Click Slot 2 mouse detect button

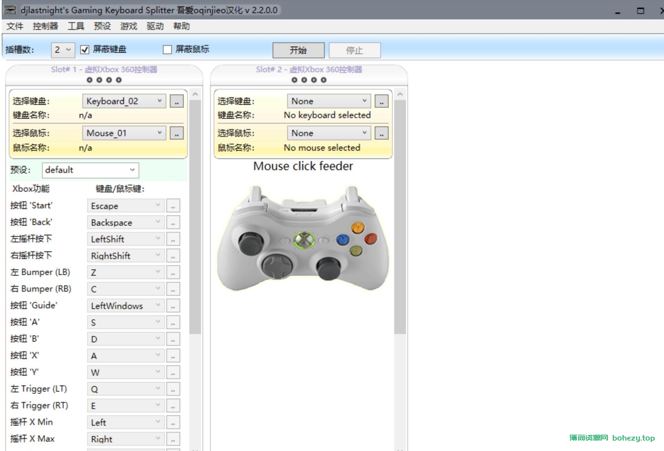pyautogui.click(x=382, y=133)
